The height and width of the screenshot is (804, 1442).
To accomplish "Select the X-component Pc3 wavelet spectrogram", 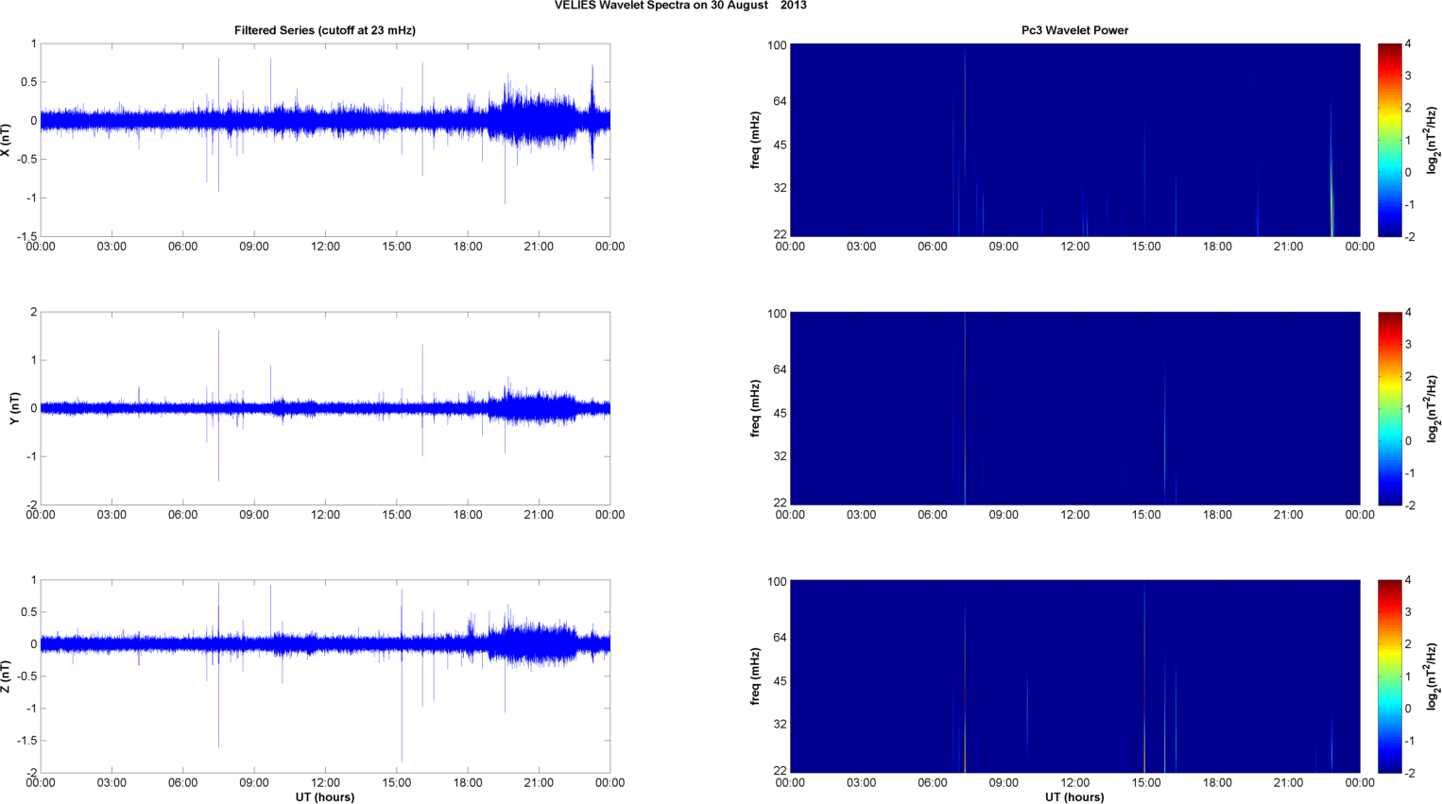I will click(x=1074, y=140).
